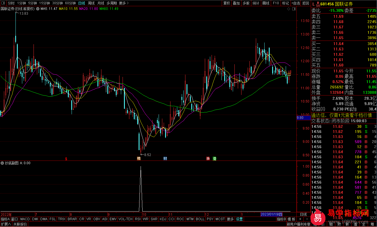The height and width of the screenshot is (227, 377).
Task: Click the 统计 statistics button
Action: [256, 3]
